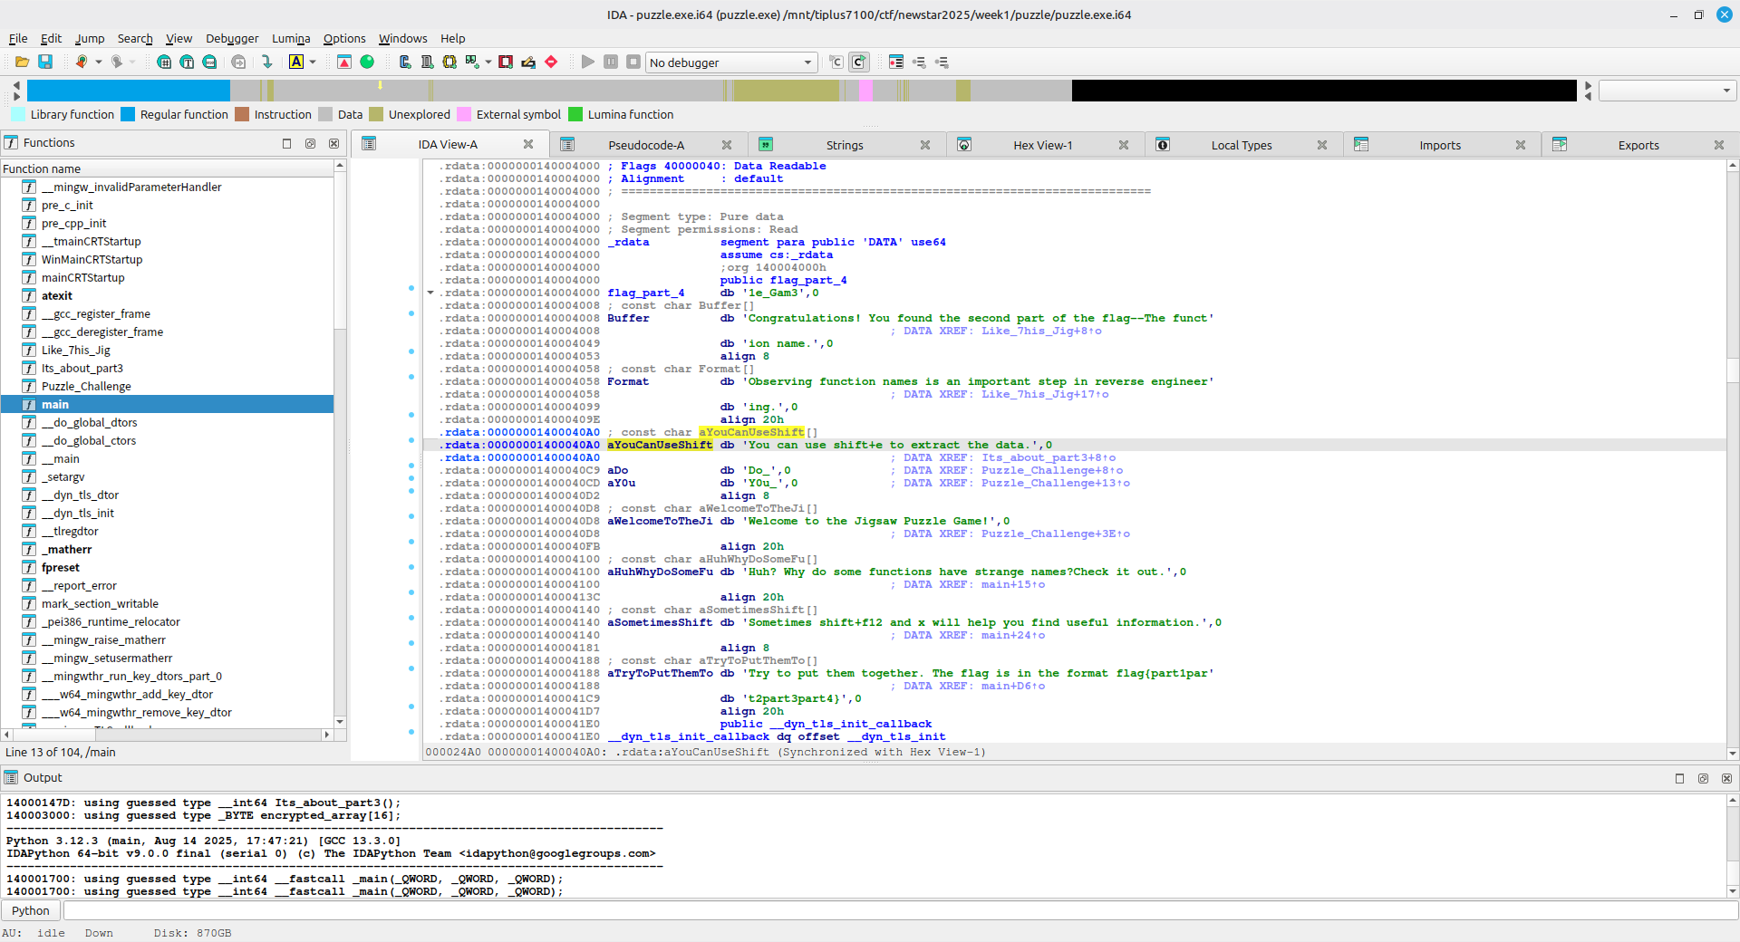Open the No debugger dropdown

[807, 62]
